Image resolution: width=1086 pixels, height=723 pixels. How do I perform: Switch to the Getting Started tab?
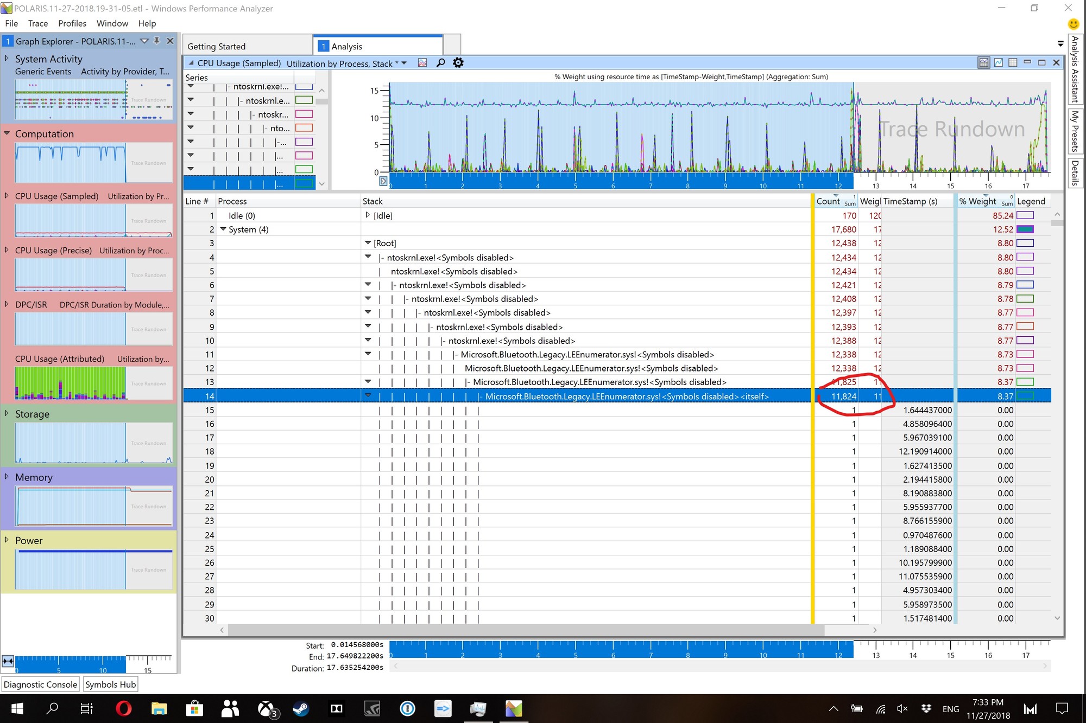[247, 46]
